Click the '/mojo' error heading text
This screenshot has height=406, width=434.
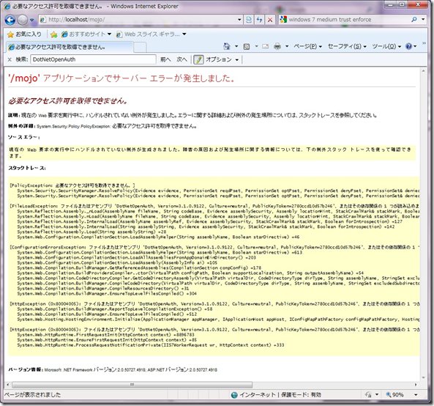coord(121,78)
